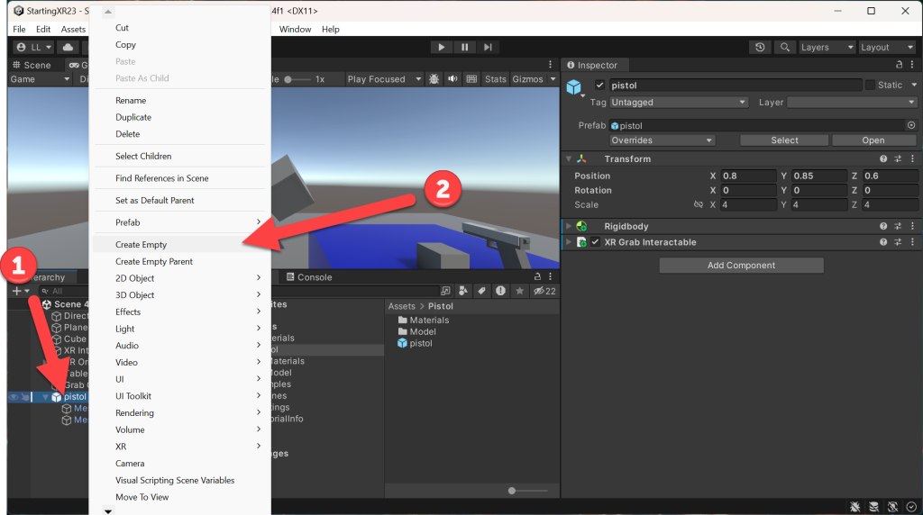Disable the XR Grab Interactable checkbox

[596, 242]
